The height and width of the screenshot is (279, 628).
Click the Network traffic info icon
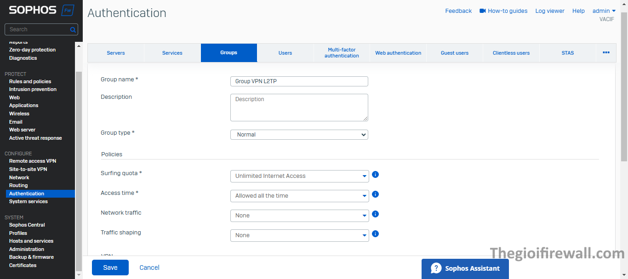click(375, 214)
